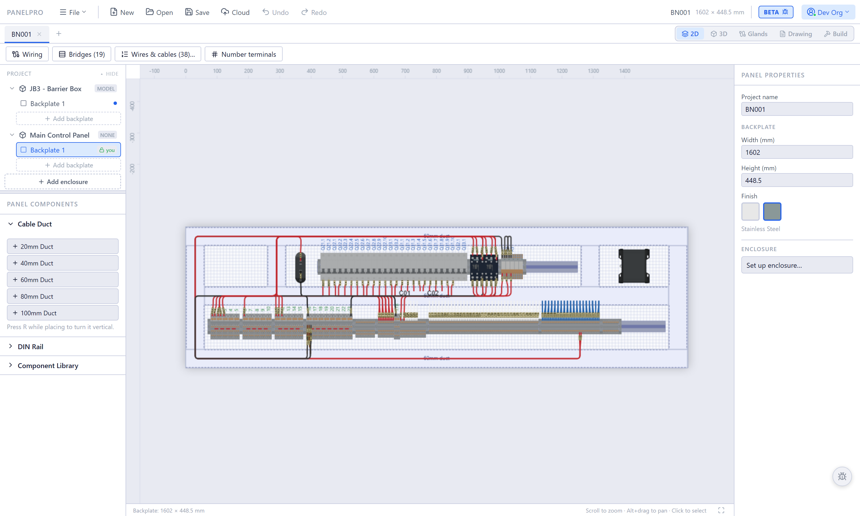Select the black device on the right of backplate
This screenshot has height=516, width=860.
click(634, 266)
